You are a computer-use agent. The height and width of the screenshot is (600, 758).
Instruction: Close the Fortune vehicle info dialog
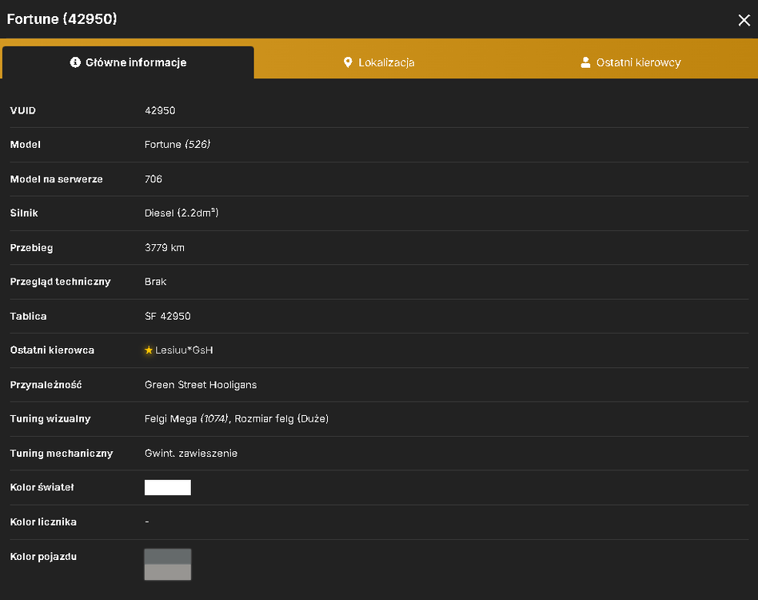pos(744,20)
